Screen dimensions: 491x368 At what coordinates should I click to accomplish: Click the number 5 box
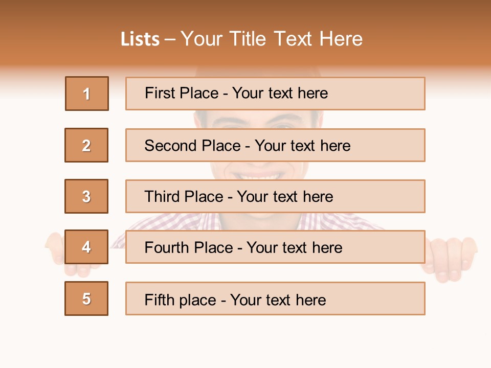point(86,298)
